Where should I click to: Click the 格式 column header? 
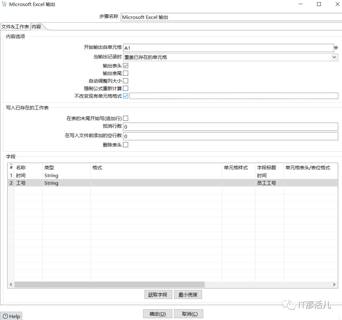156,168
